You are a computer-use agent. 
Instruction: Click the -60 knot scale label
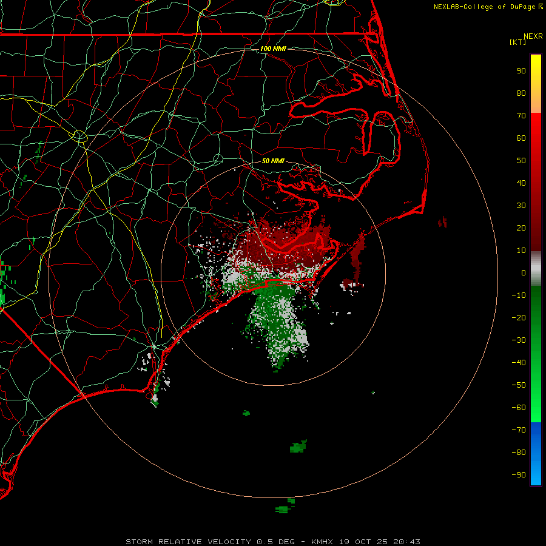[x=519, y=408]
